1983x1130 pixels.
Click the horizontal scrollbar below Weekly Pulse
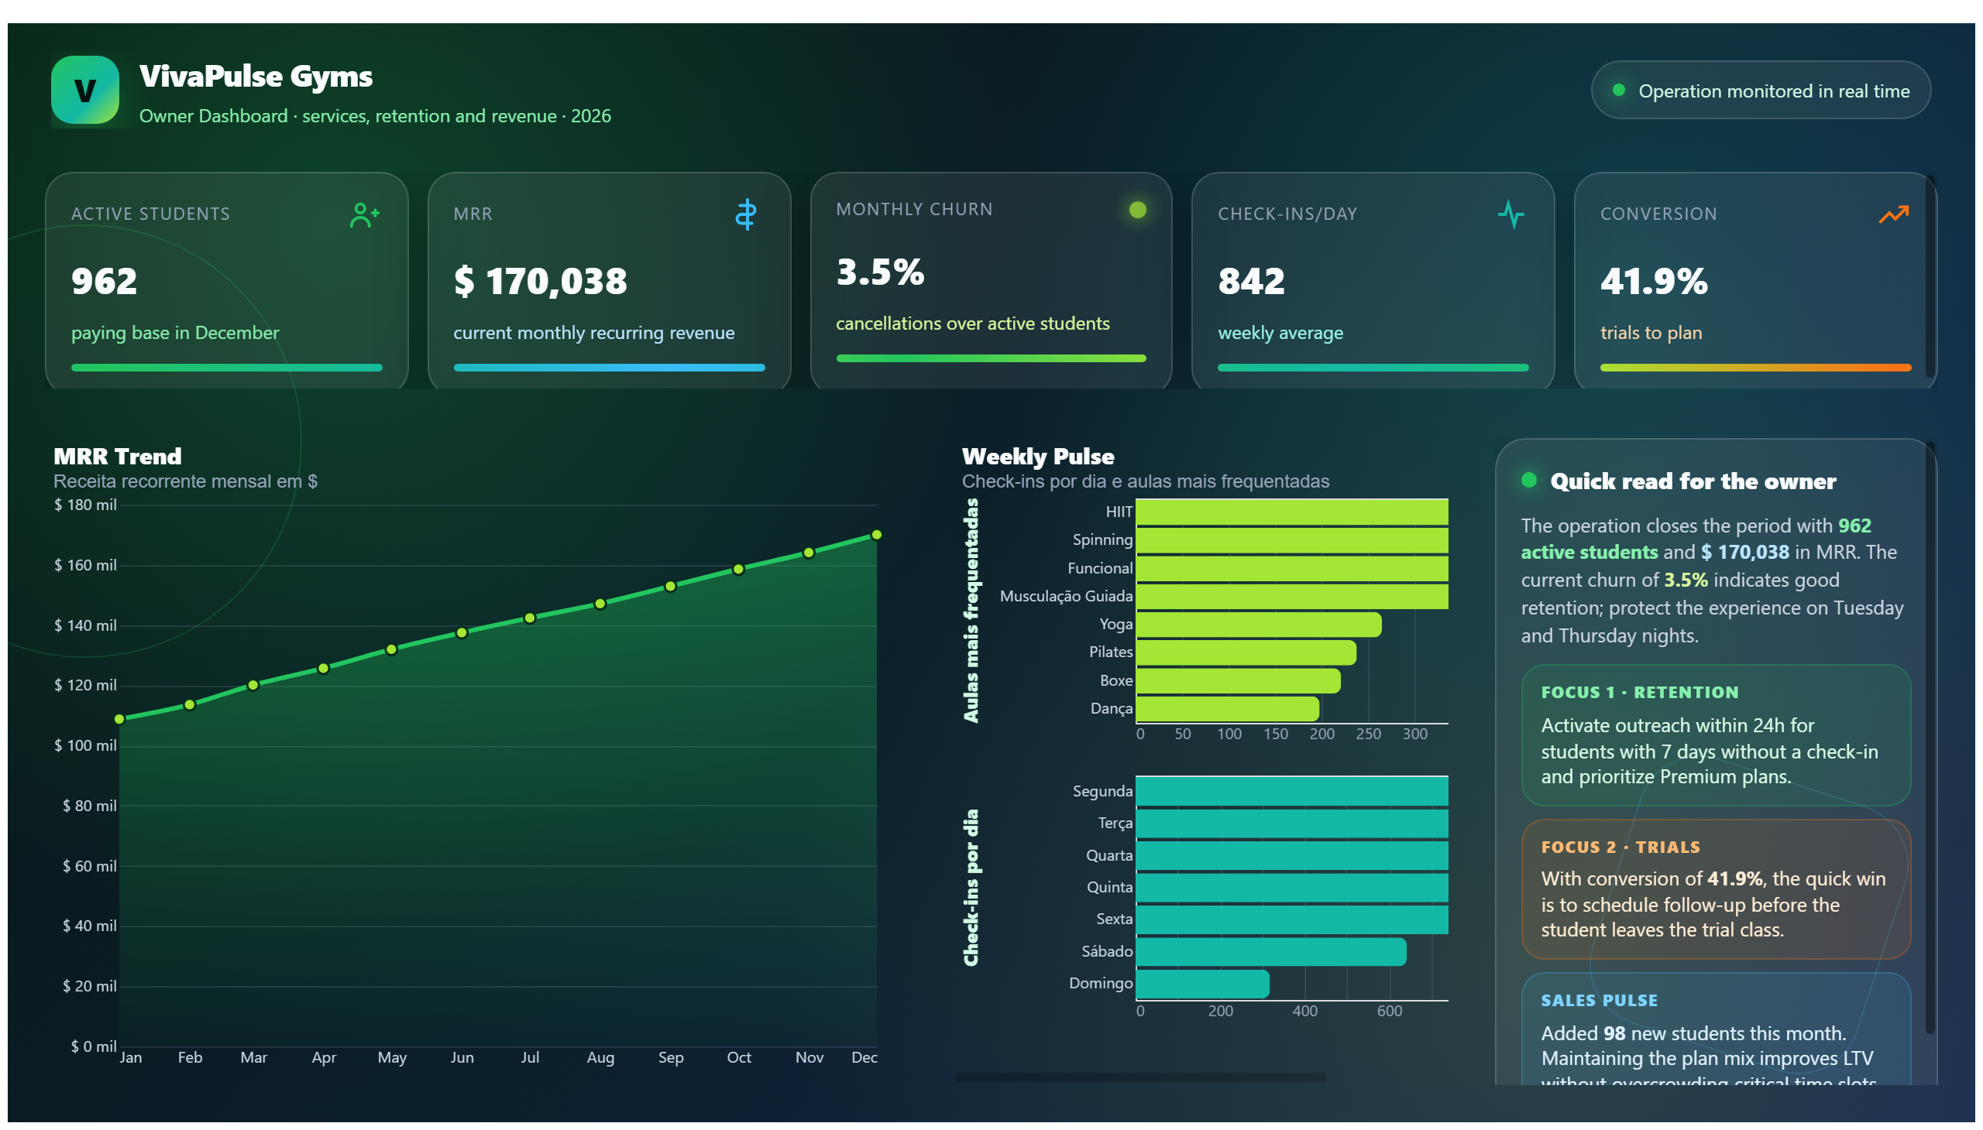coord(1140,1077)
